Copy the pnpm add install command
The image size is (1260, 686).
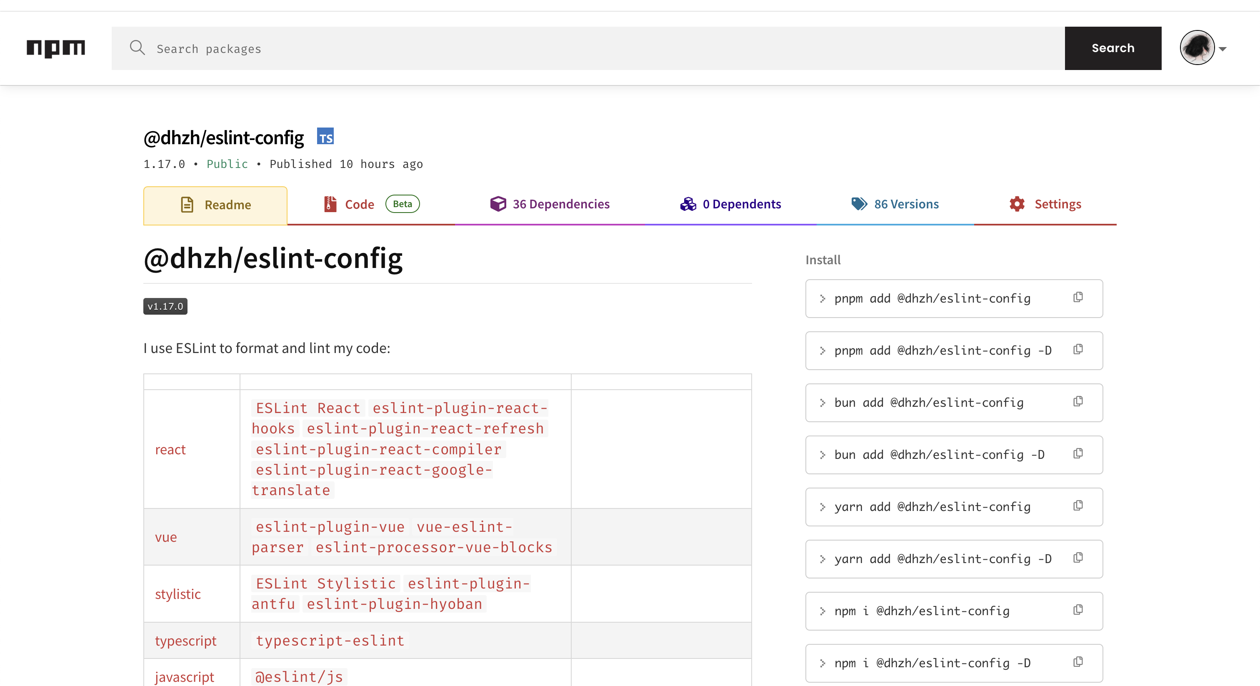tap(1077, 298)
